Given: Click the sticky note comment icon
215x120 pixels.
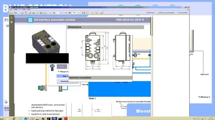Looking at the screenshot, I should tap(93, 13).
